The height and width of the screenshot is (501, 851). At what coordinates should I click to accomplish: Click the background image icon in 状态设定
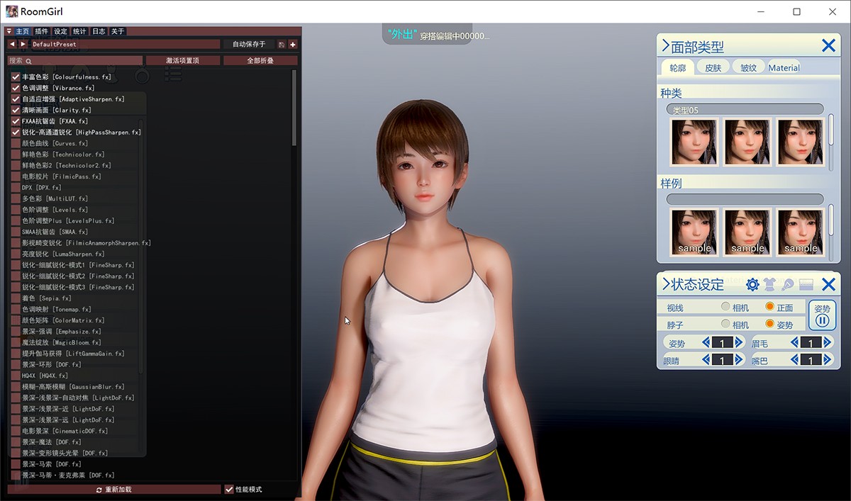coord(806,285)
